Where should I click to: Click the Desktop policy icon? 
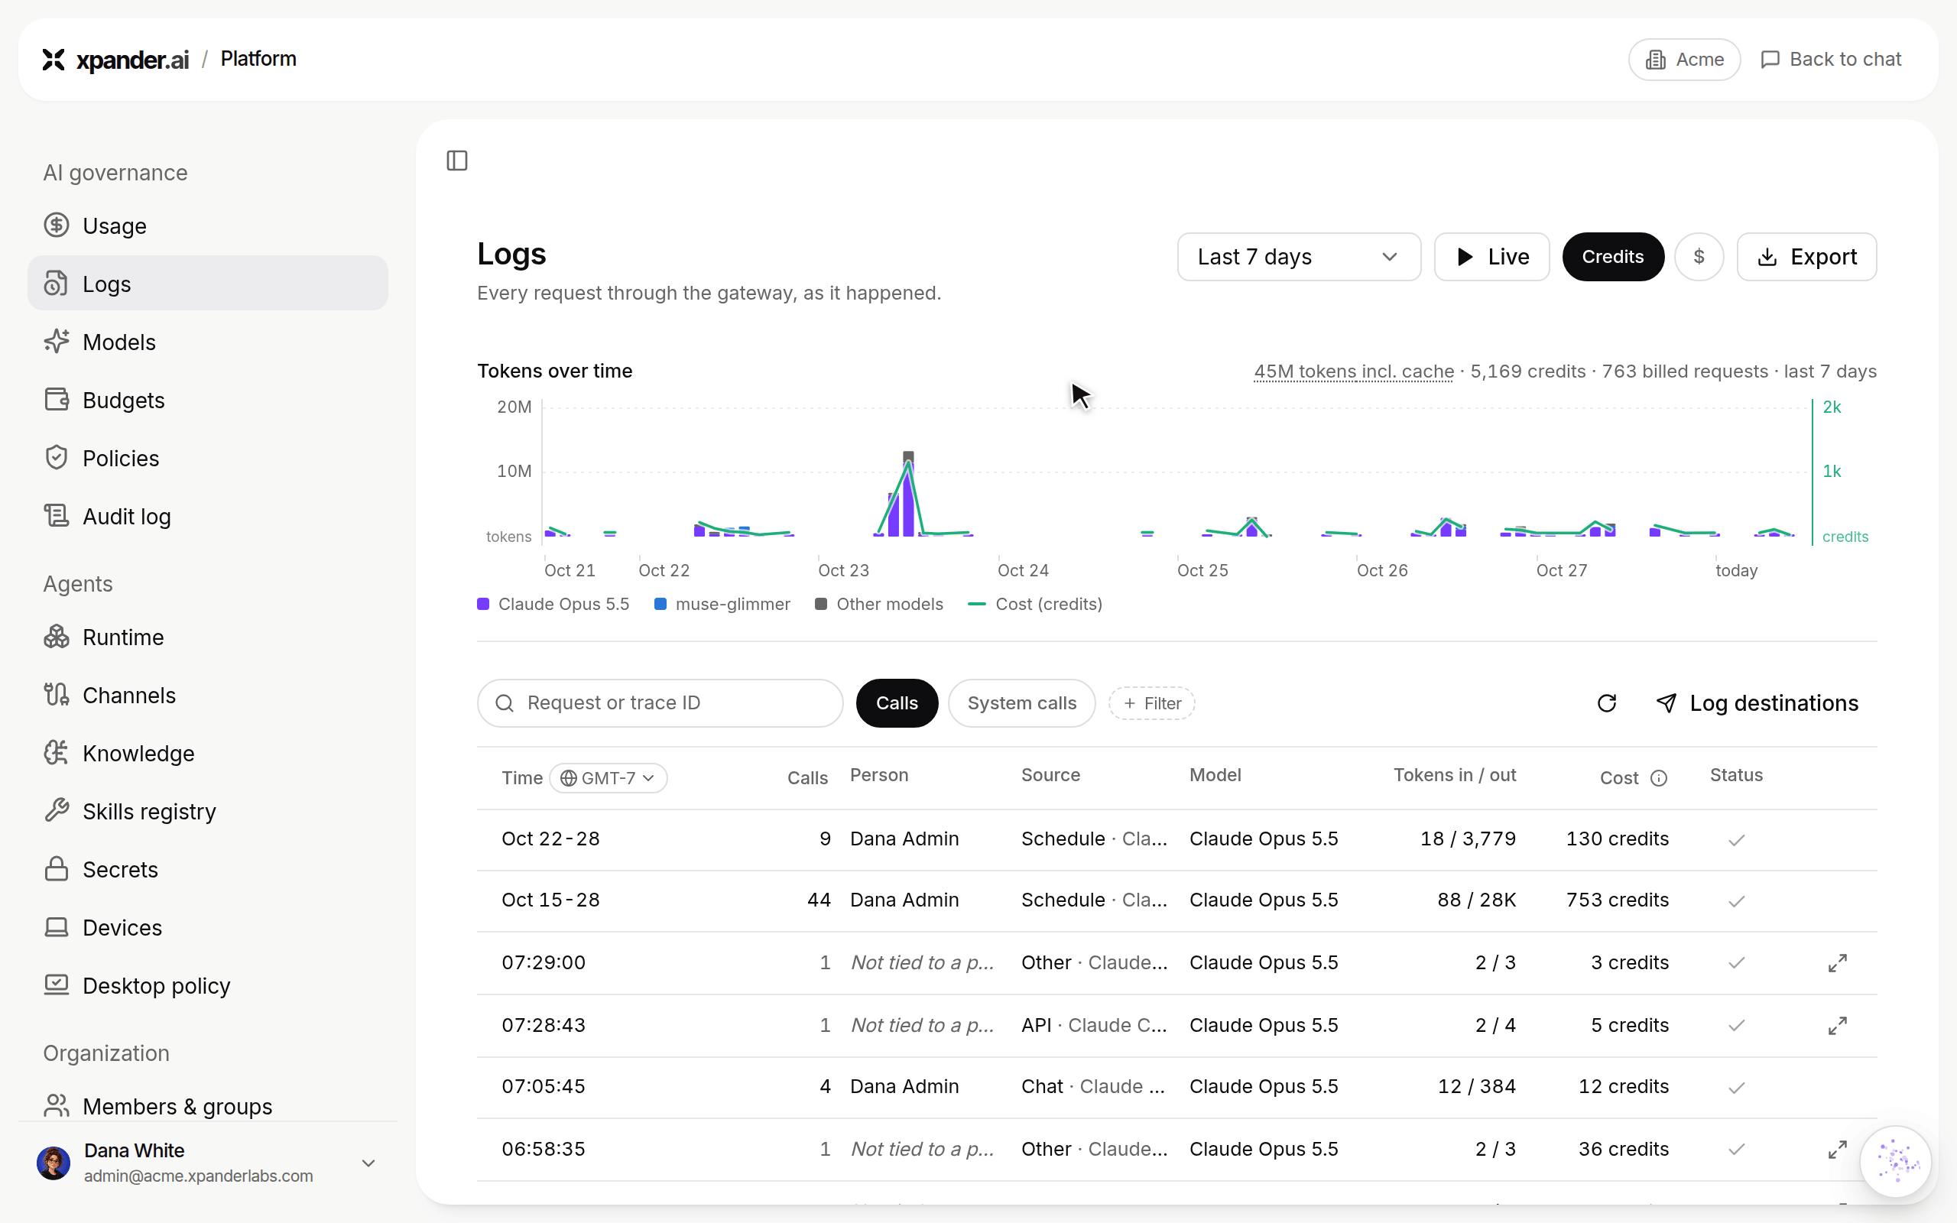(57, 985)
